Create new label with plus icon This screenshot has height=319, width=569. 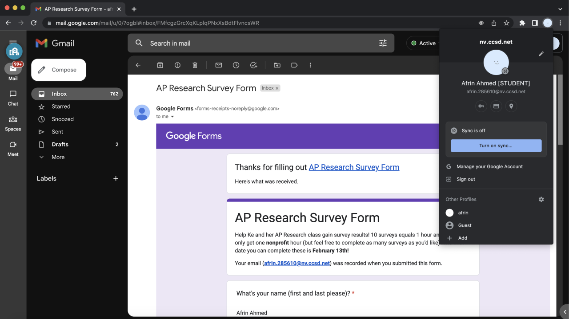[116, 178]
